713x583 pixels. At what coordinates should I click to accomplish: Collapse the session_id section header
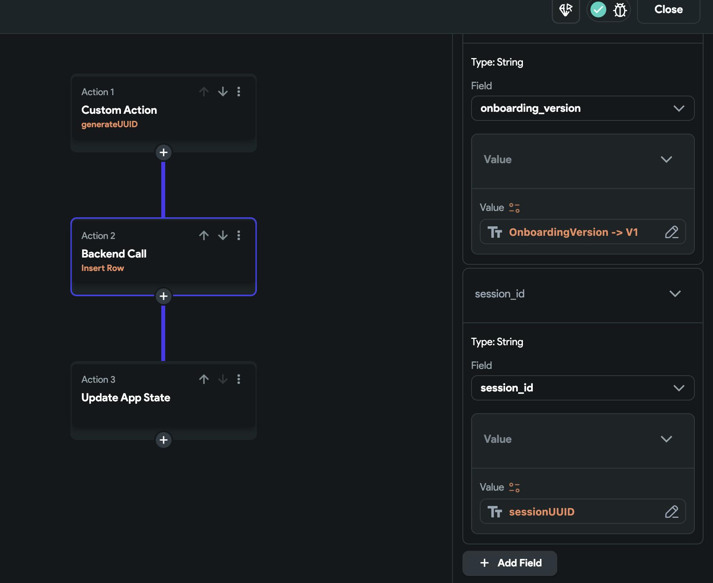pos(675,294)
